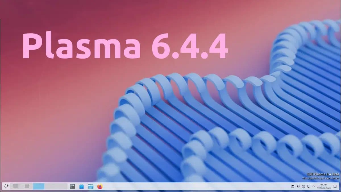Click the 'Plasma 6.4.4' title text
Image resolution: width=341 pixels, height=192 pixels.
[x=125, y=46]
